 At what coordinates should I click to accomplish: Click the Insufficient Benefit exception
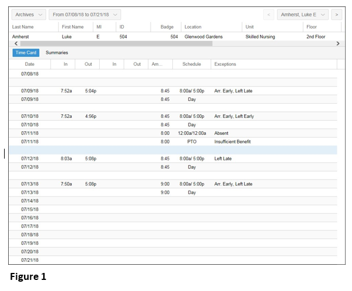pos(232,142)
